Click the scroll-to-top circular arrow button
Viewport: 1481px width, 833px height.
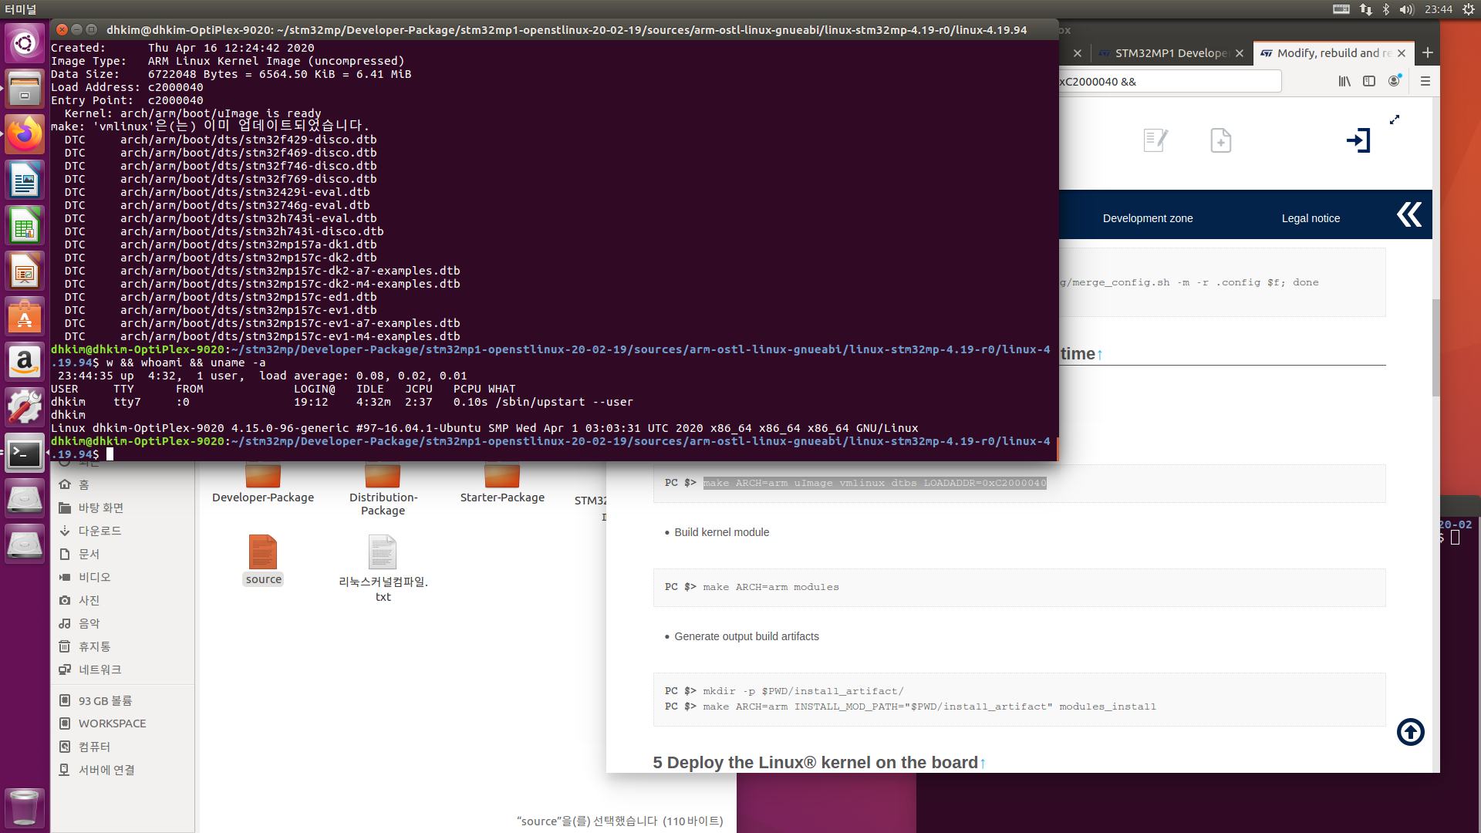point(1411,732)
